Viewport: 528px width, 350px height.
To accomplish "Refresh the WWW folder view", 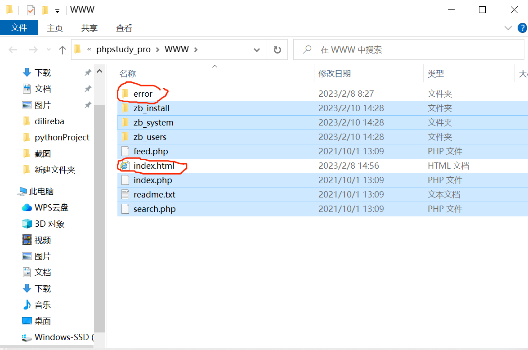I will click(x=277, y=50).
